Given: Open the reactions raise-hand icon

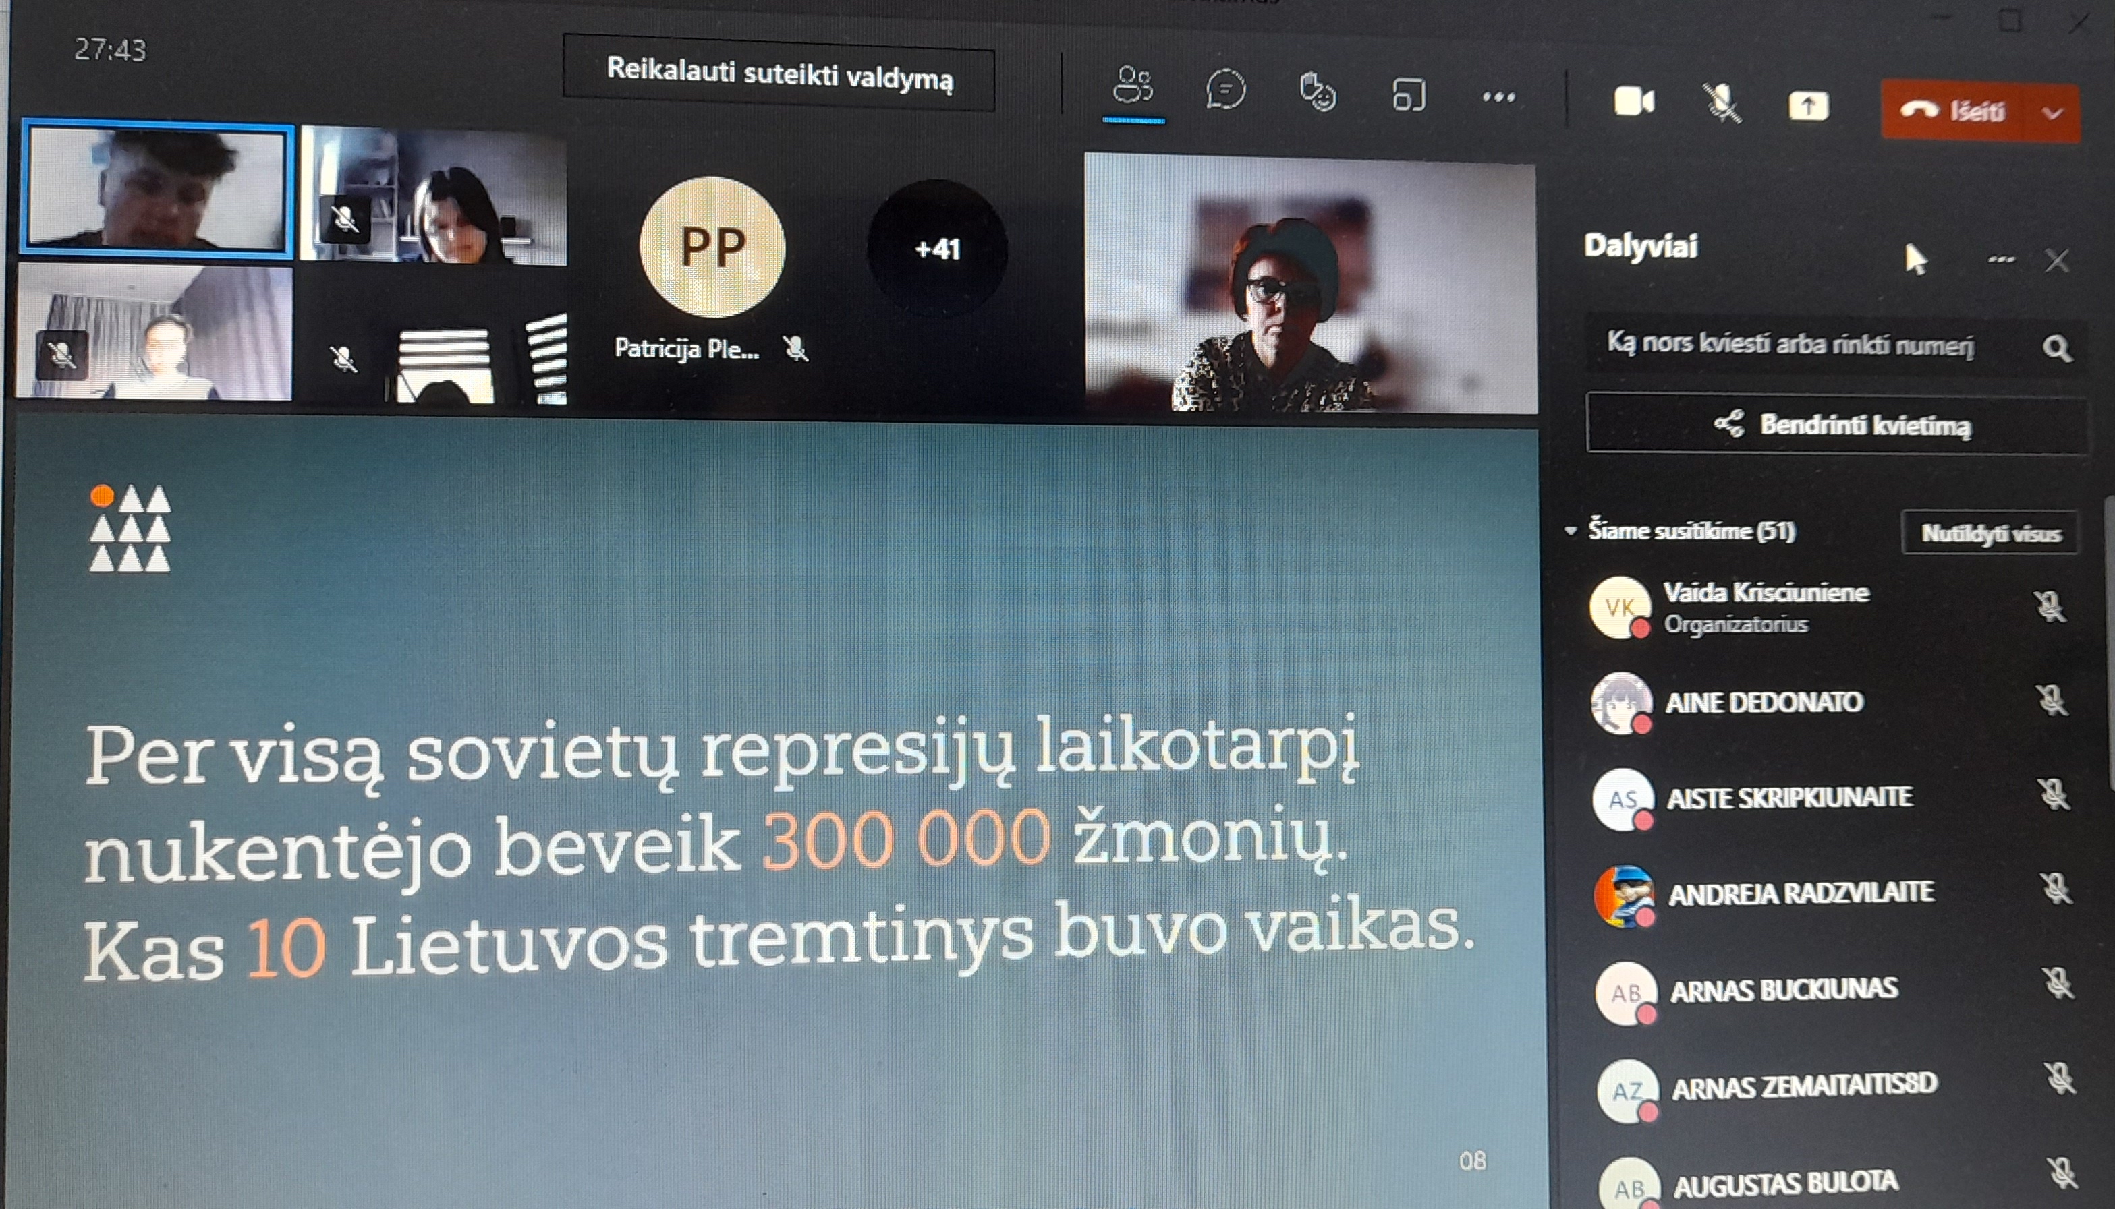Looking at the screenshot, I should [x=1318, y=93].
